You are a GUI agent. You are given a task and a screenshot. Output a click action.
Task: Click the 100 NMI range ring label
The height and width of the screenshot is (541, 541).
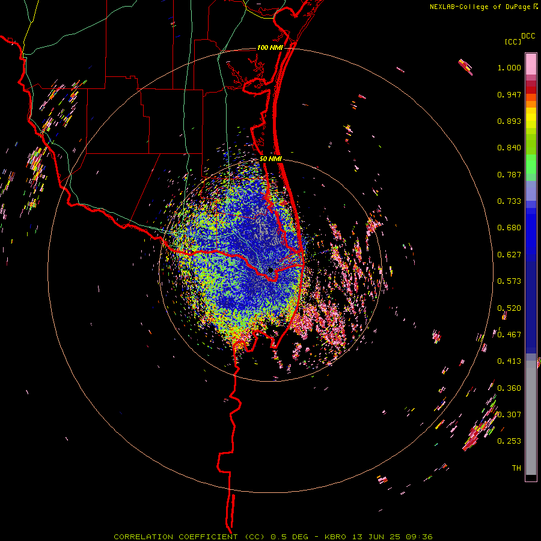click(270, 47)
